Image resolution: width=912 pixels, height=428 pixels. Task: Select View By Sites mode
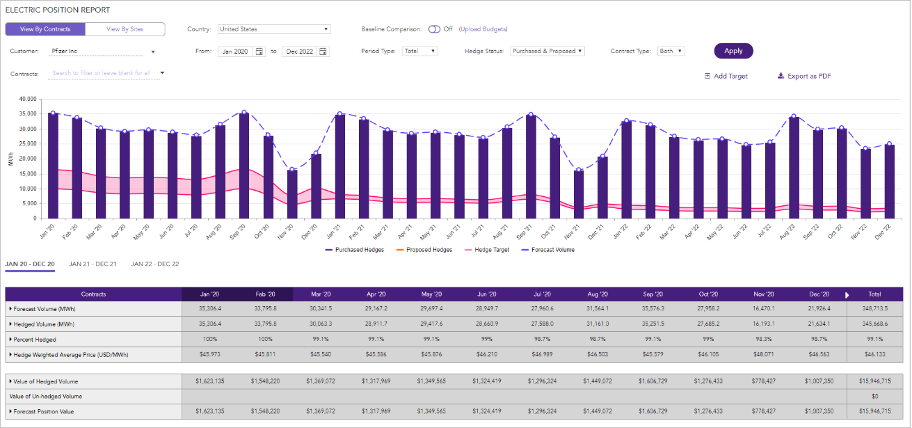(x=125, y=29)
